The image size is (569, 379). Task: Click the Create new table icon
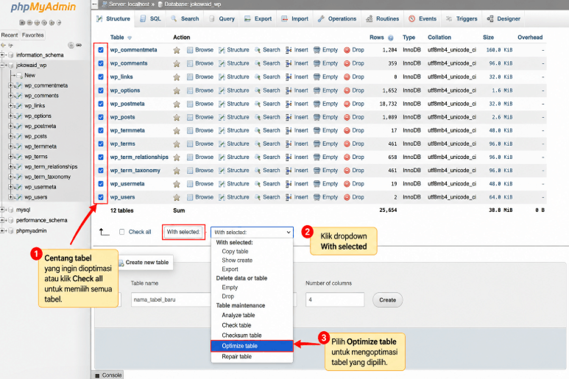tap(121, 263)
